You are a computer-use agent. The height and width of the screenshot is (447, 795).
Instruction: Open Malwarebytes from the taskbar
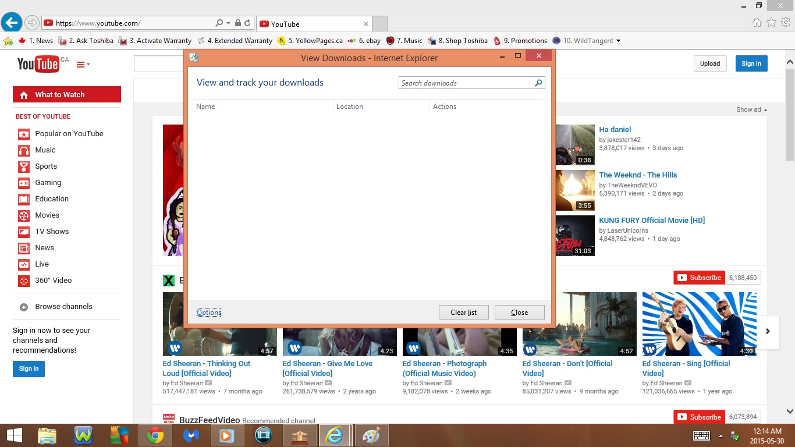point(191,435)
